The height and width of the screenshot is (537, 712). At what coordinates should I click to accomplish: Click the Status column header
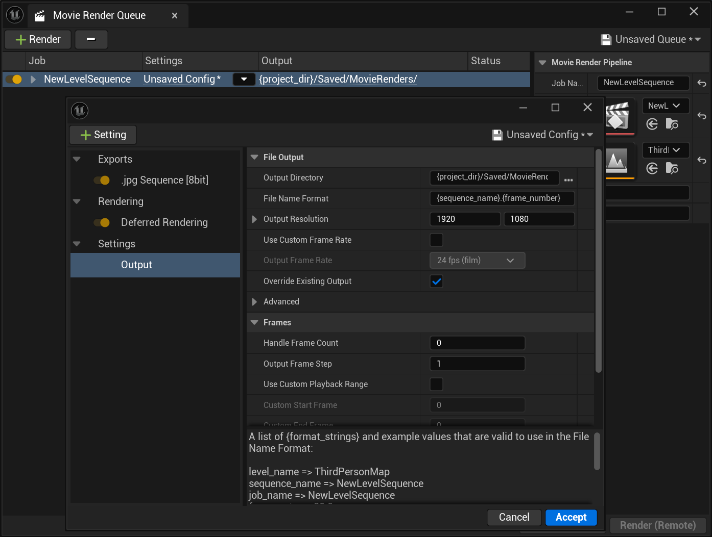[x=499, y=61]
